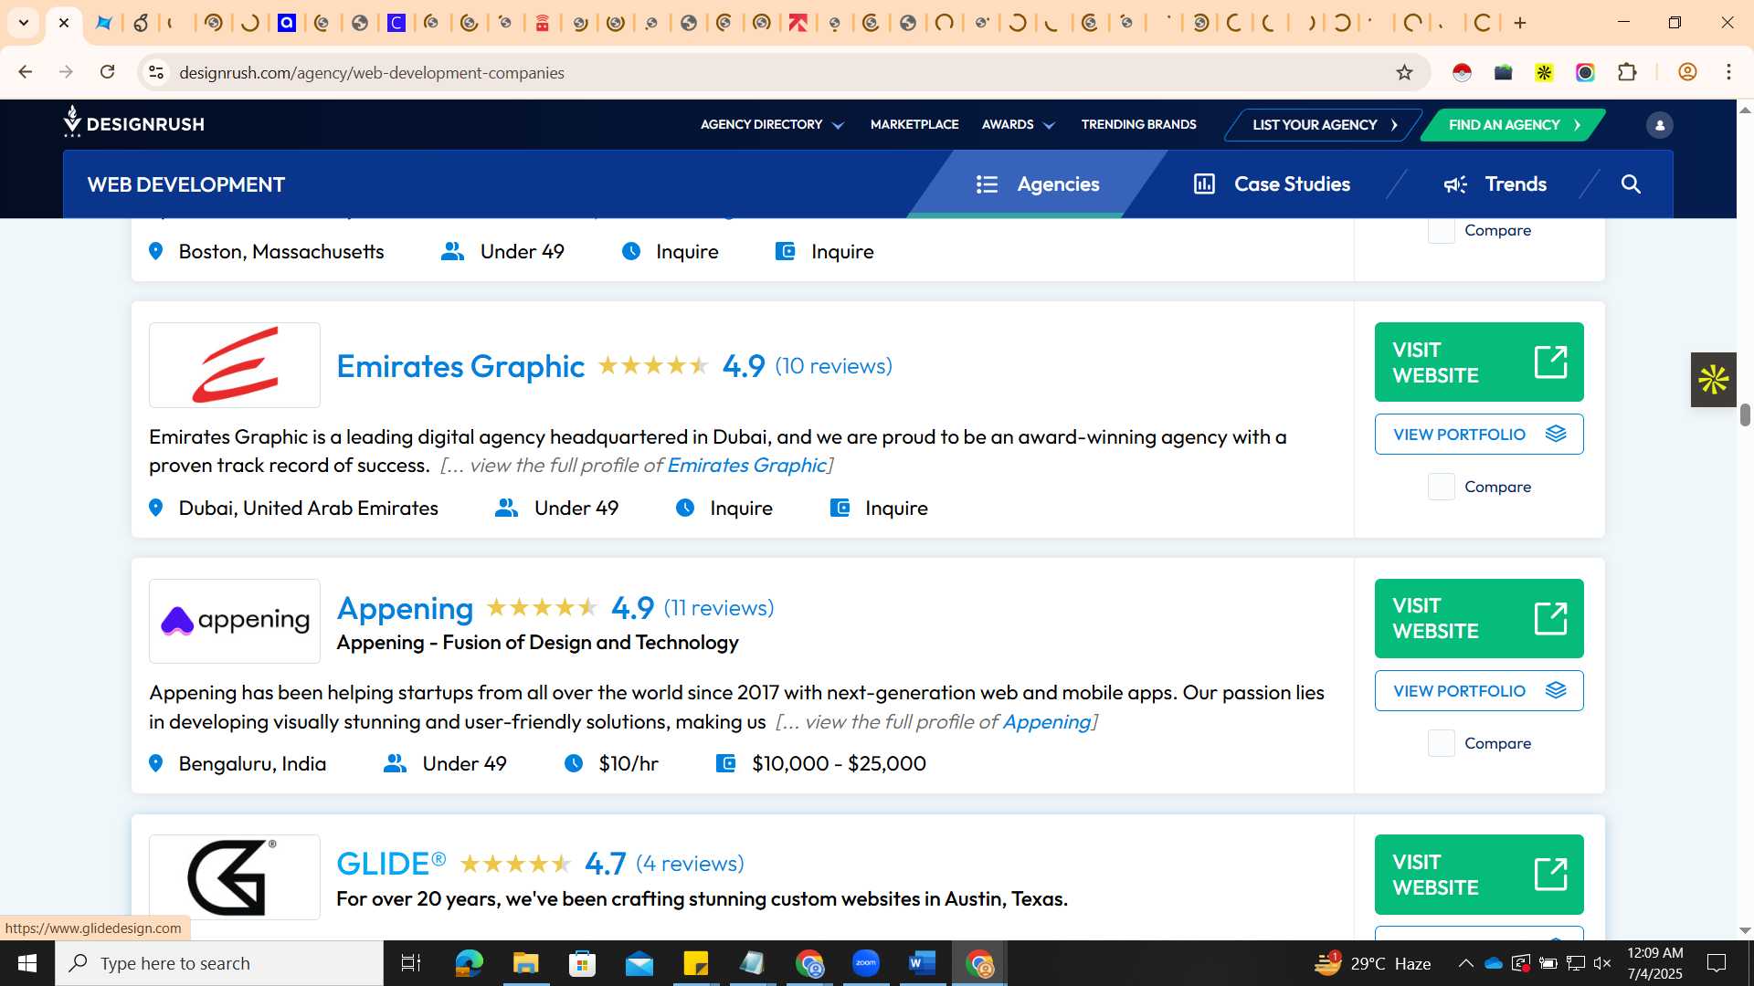Viewport: 1754px width, 986px height.
Task: Reload the page
Action: pos(108,72)
